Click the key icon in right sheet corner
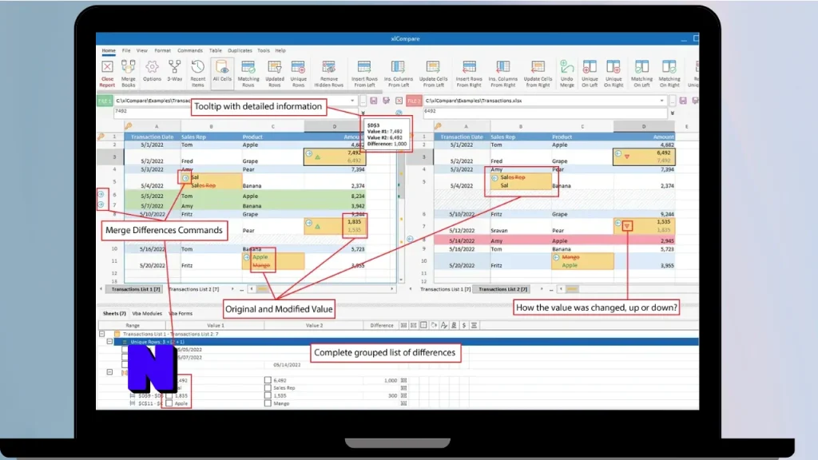Viewport: 818px width, 460px height. pyautogui.click(x=439, y=126)
